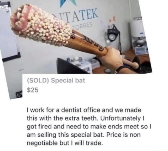Select the $25 price label
168x151 pixels.
click(33, 90)
